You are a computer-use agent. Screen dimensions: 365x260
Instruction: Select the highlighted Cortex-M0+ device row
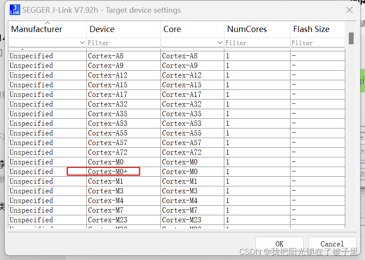[103, 171]
